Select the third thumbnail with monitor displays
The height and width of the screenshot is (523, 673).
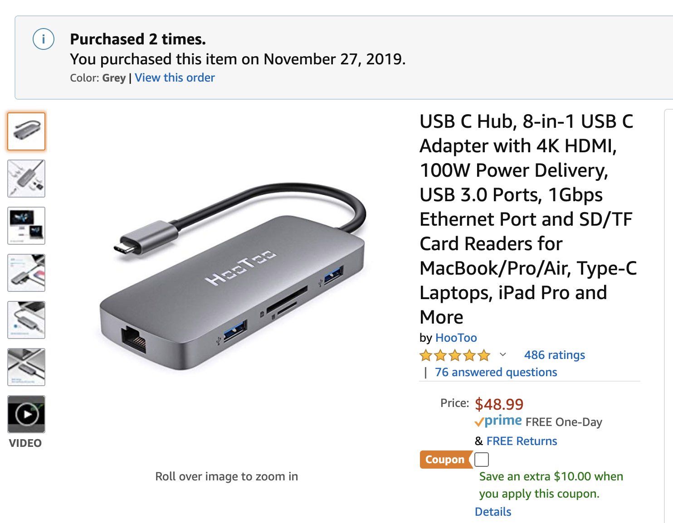(x=26, y=226)
